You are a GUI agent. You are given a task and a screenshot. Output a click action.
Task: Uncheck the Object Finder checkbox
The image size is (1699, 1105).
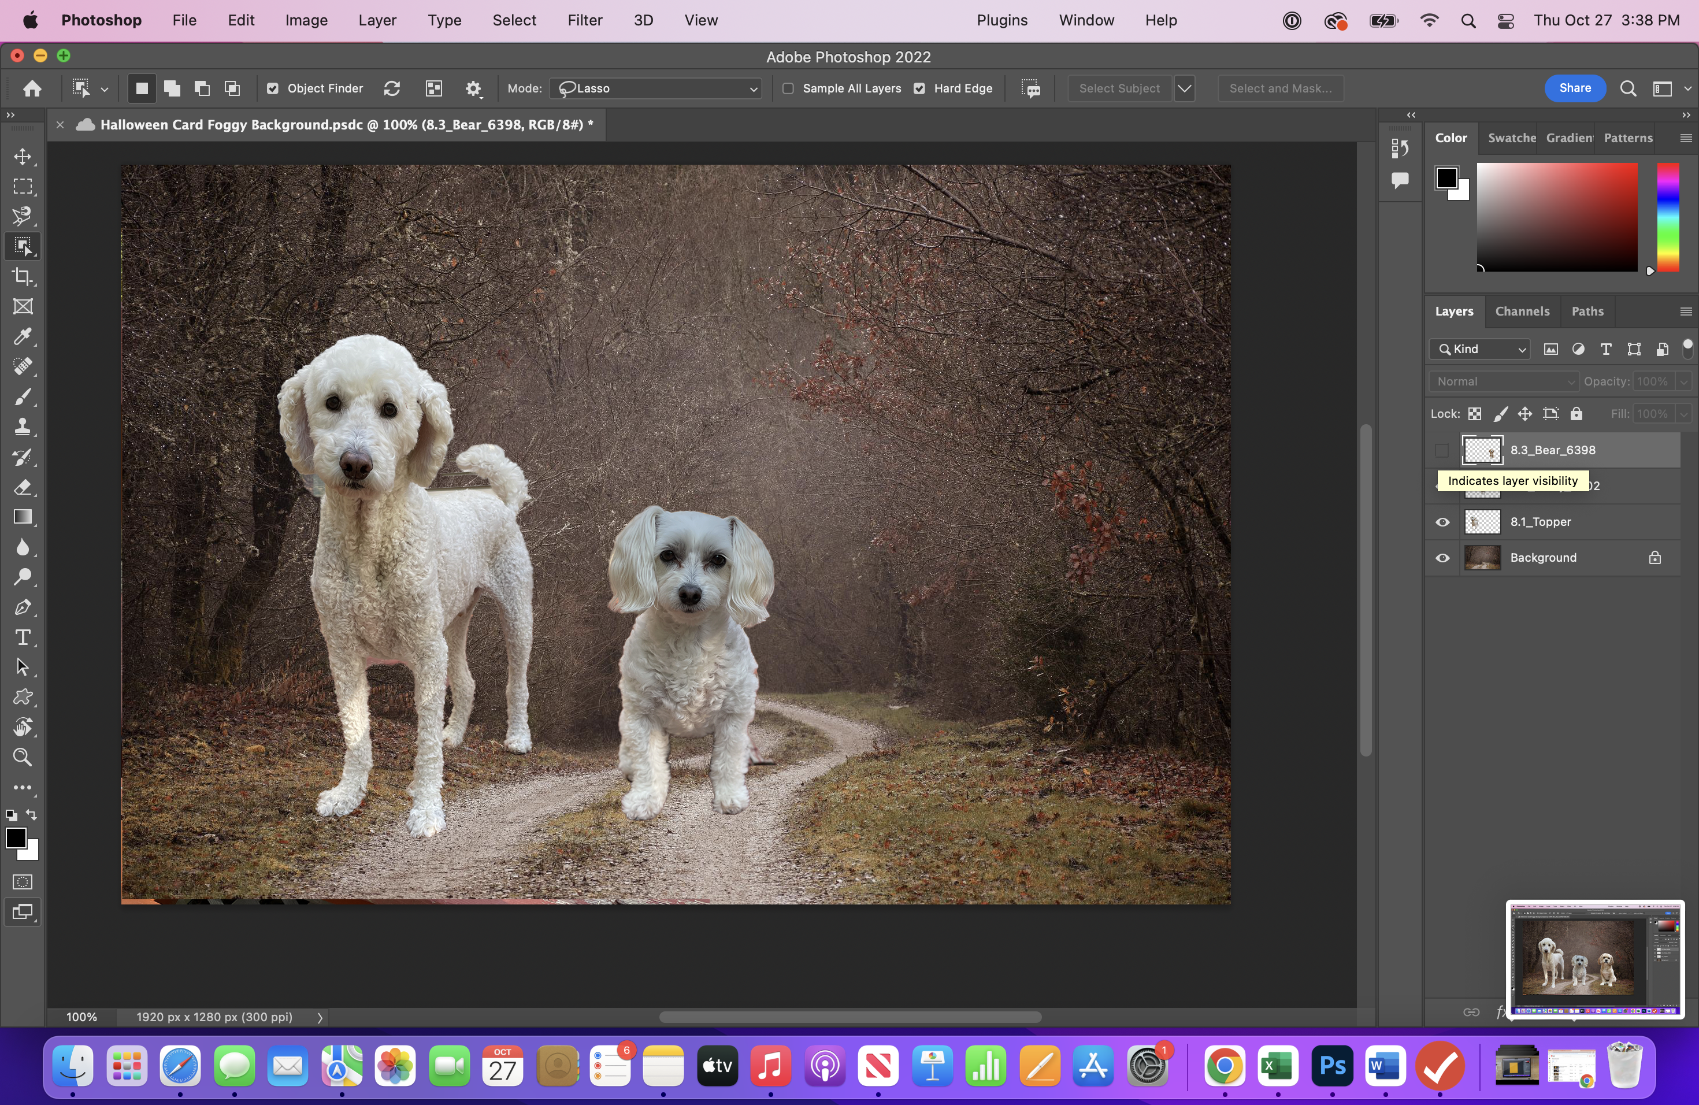(273, 88)
